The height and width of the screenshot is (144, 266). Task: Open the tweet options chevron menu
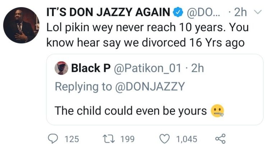(257, 13)
